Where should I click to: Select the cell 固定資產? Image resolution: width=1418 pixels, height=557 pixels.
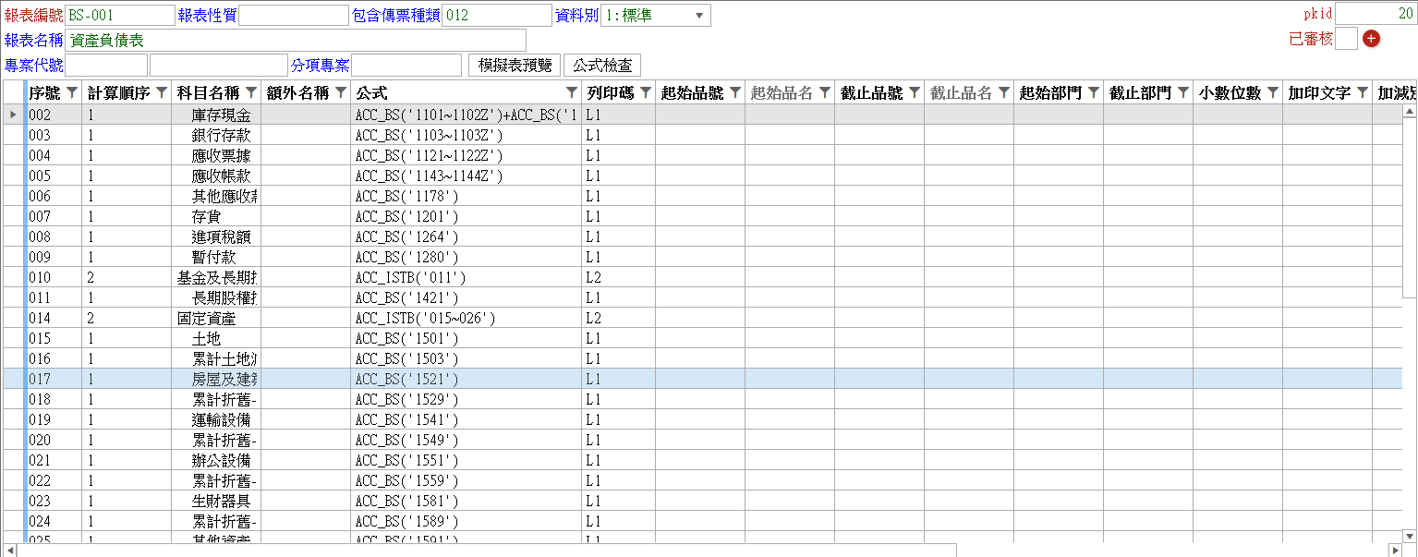point(217,318)
